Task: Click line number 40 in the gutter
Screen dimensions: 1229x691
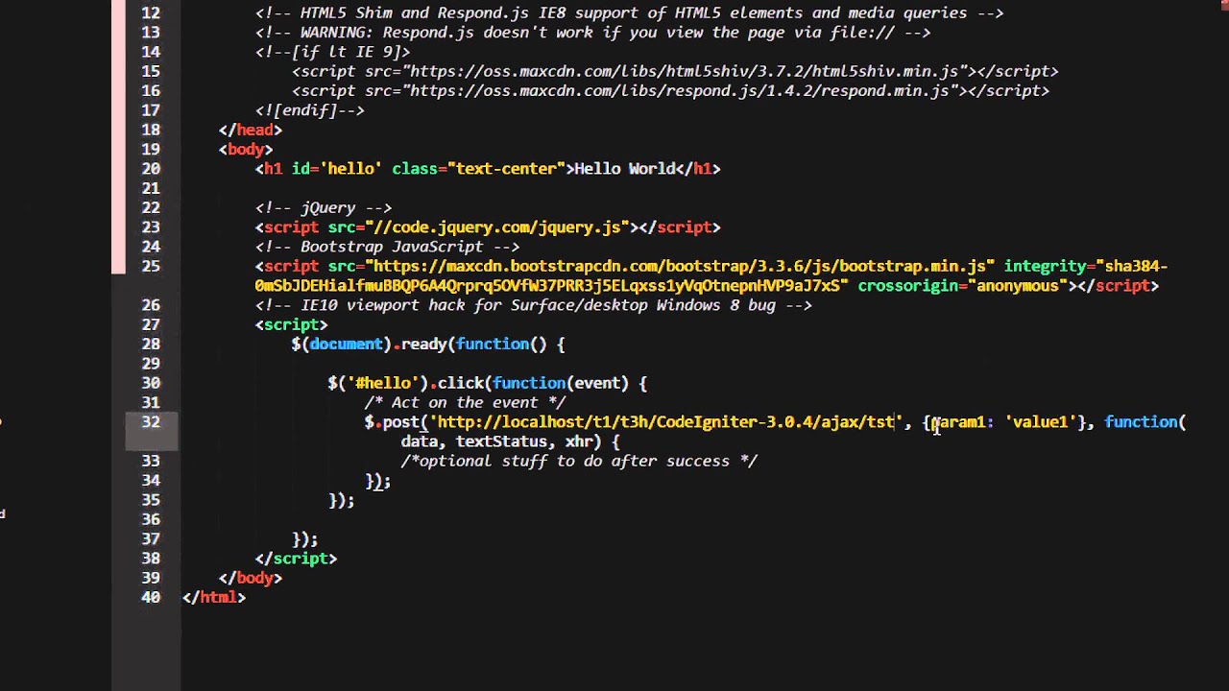Action: tap(151, 597)
